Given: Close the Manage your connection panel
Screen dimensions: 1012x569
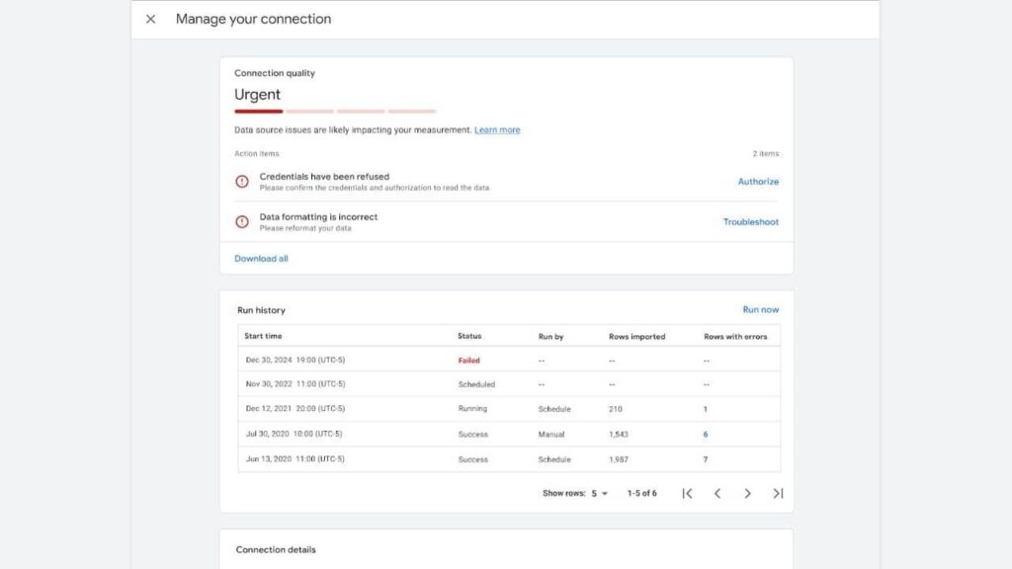Looking at the screenshot, I should [x=150, y=19].
